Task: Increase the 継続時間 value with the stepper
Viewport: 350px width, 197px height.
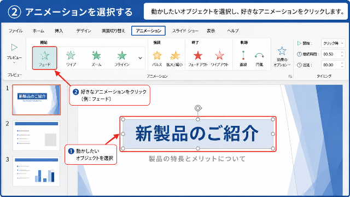Action: click(x=342, y=53)
